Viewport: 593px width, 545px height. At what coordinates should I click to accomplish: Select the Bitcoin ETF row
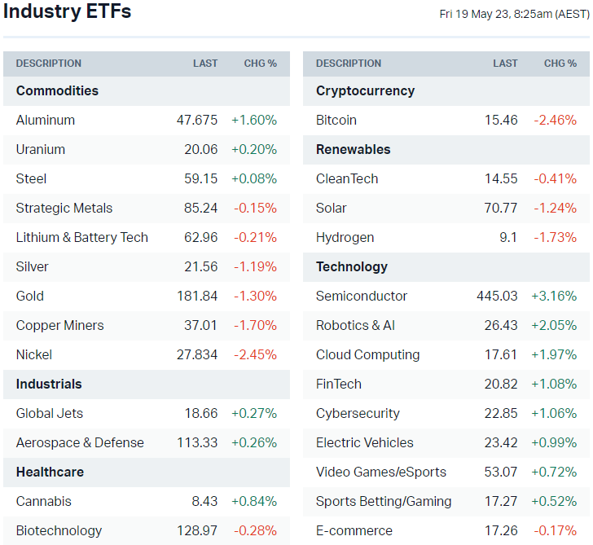[x=336, y=120]
